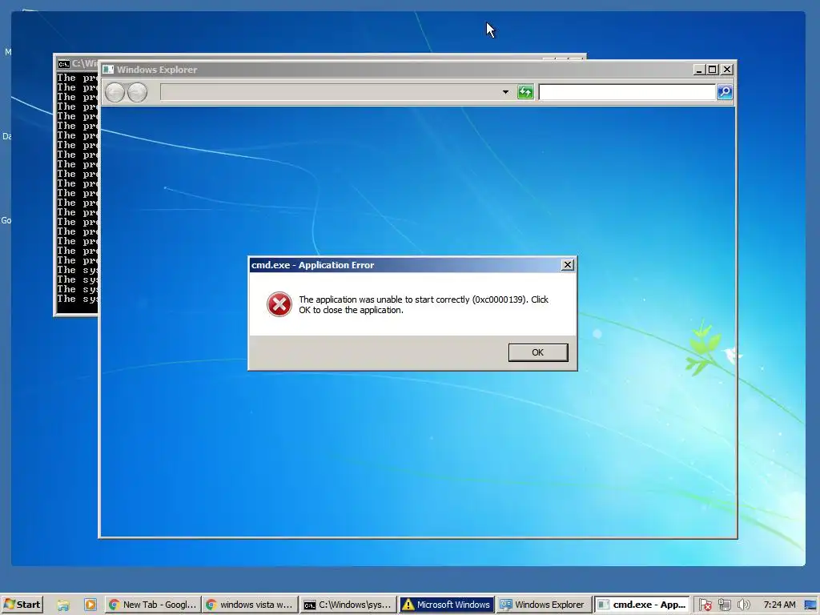Screen dimensions: 820x615
Task: Switch to New Tab - Google taskbar button
Action: click(153, 605)
